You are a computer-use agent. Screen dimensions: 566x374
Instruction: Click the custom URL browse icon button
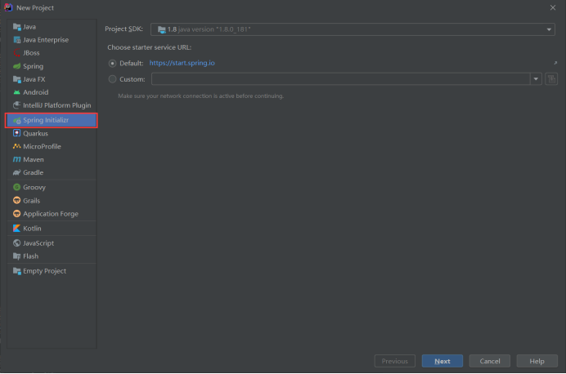coord(551,79)
